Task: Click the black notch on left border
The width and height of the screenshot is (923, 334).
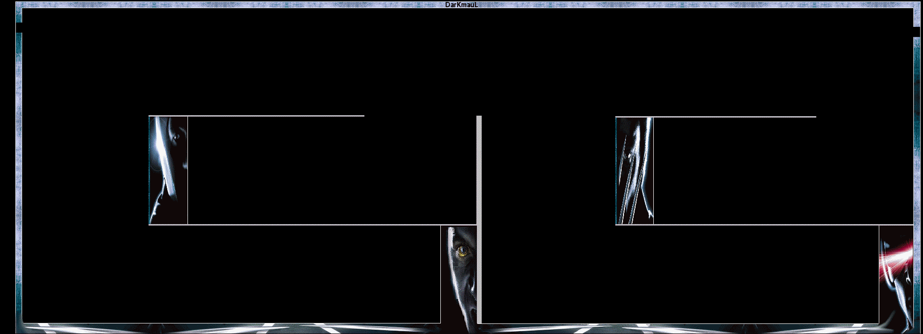Action: 19,28
